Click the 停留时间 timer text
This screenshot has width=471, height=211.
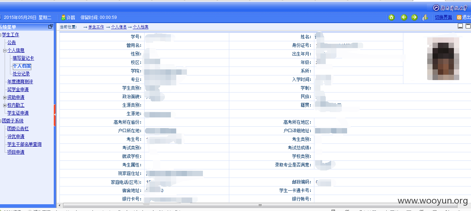99,17
